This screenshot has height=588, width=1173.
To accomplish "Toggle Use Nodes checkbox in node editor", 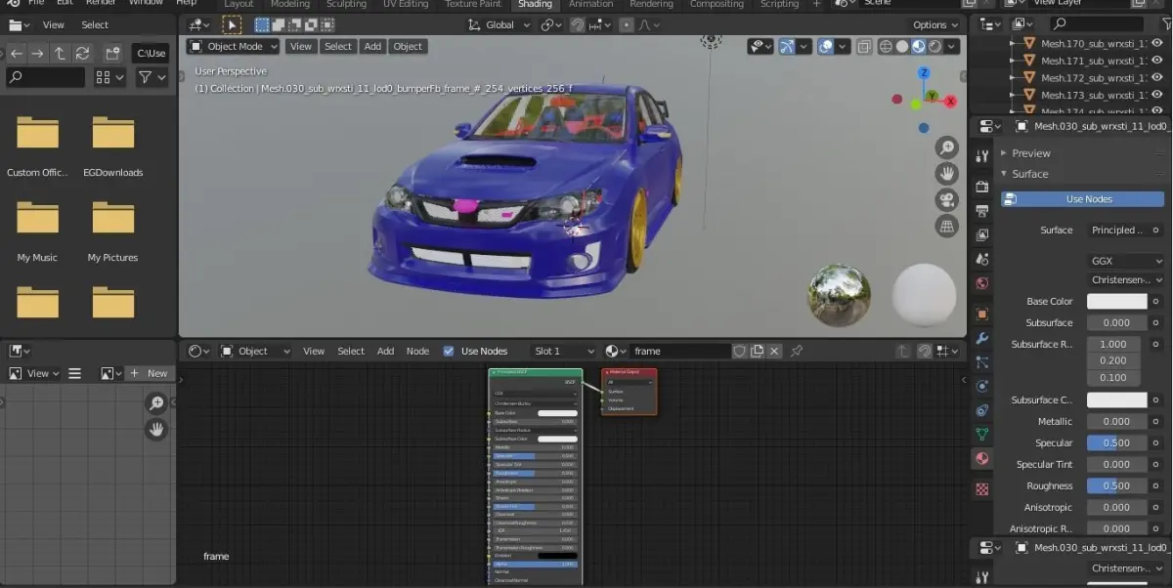I will point(449,351).
